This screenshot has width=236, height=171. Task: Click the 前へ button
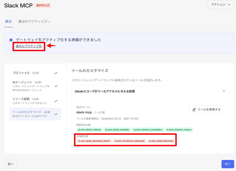tap(11, 164)
